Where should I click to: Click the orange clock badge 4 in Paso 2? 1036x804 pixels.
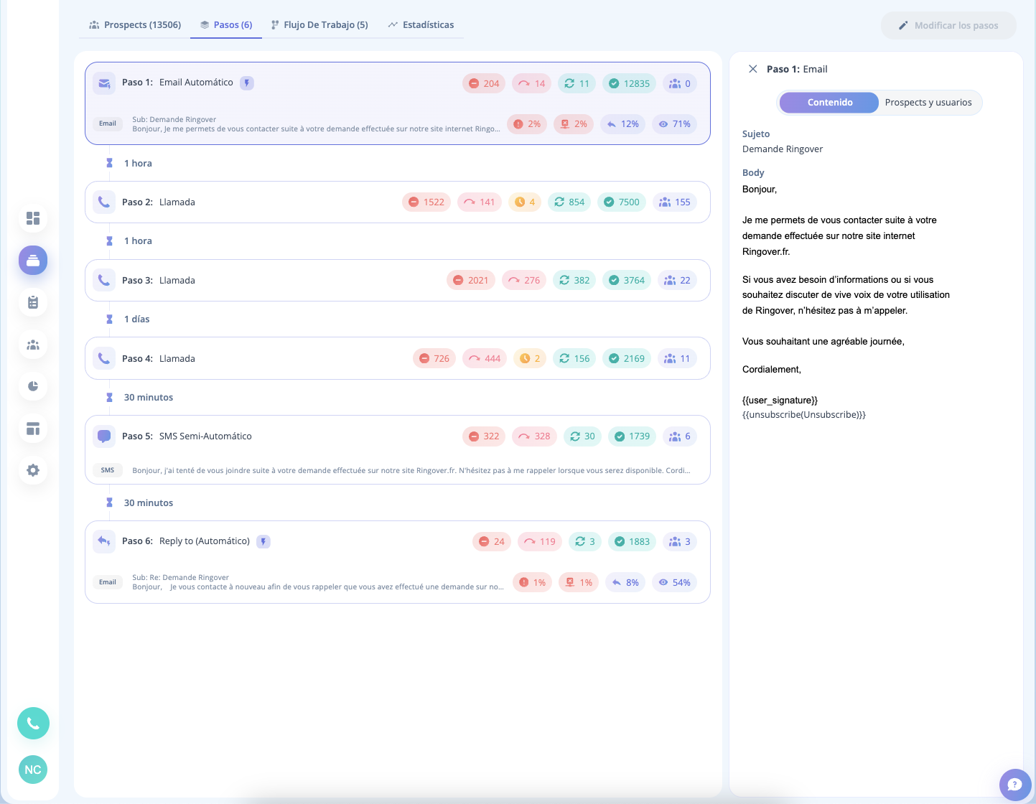click(x=525, y=202)
